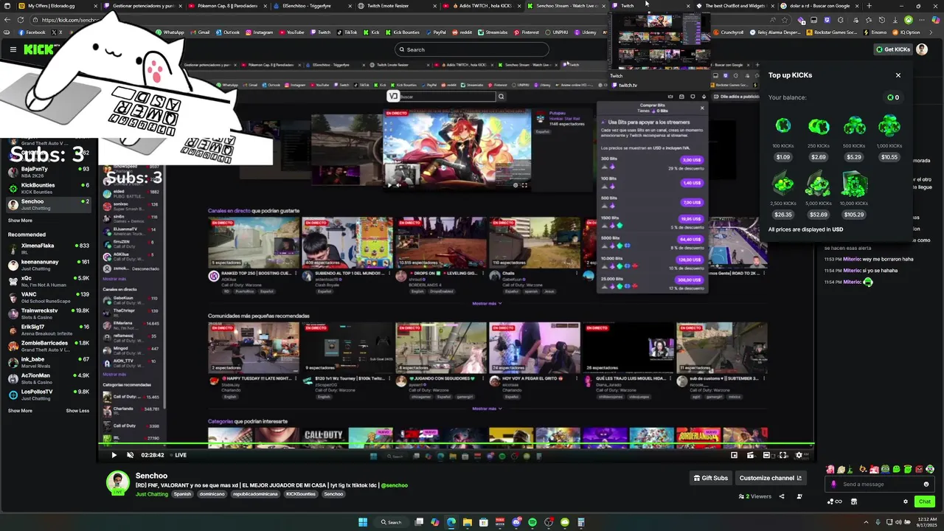Click the chat gift shop icon
The width and height of the screenshot is (944, 531).
[854, 502]
